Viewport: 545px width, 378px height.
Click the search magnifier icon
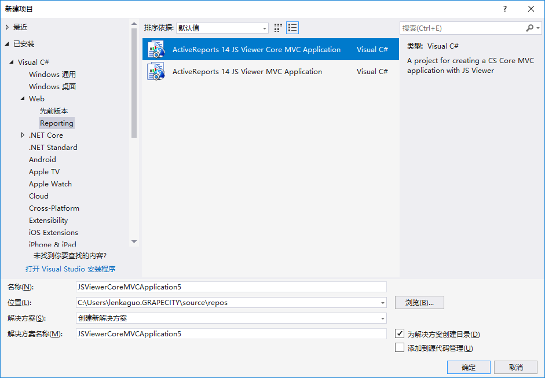pyautogui.click(x=529, y=28)
